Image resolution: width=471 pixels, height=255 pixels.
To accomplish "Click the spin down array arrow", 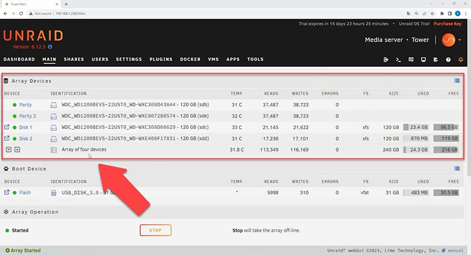I will [x=9, y=149].
